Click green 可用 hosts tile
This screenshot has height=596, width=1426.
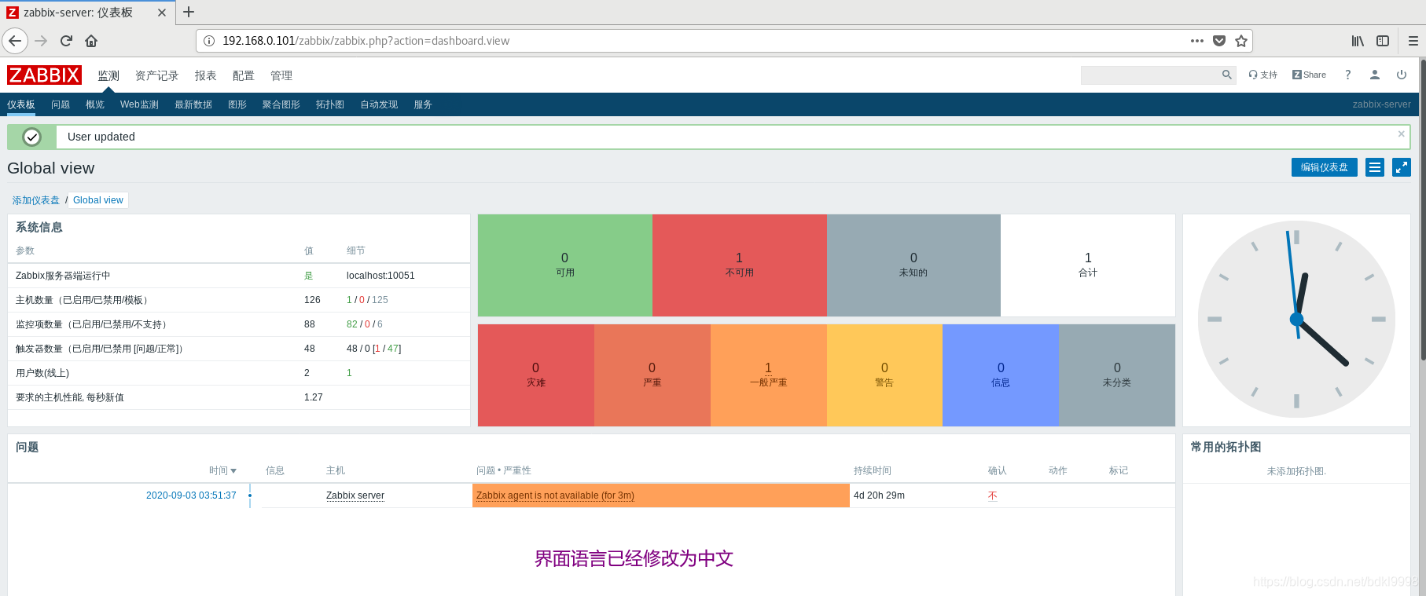pyautogui.click(x=564, y=265)
